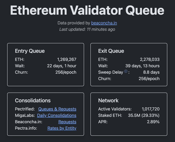The height and width of the screenshot is (142, 175).
Task: Click the Exit Queue ETH value 2,278,033
Action: click(150, 60)
